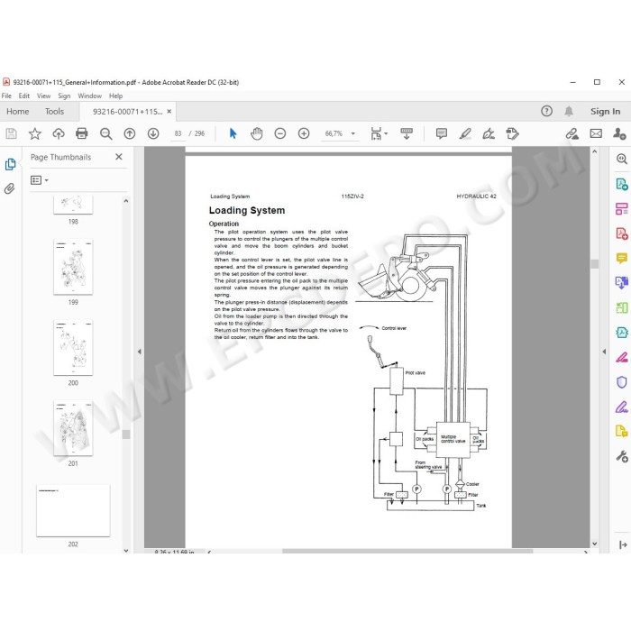
Task: Open the Help menu
Action: click(116, 96)
